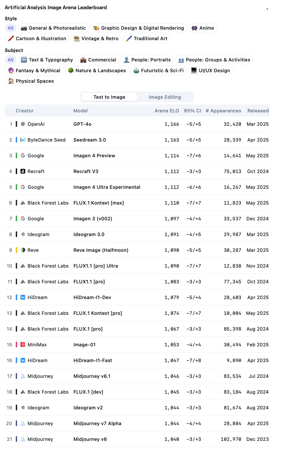Enable the Vintage & Retro style filter

96,39
